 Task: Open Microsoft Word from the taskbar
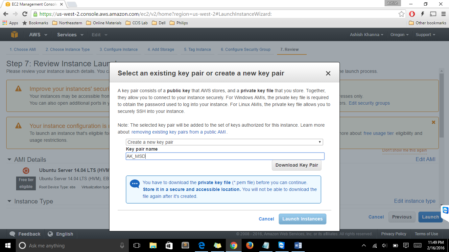click(x=298, y=245)
